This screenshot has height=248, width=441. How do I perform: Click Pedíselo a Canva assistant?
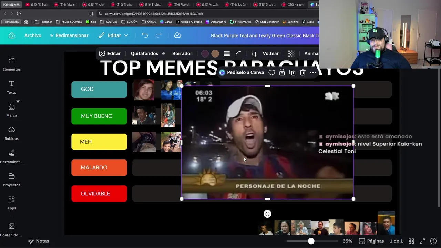click(x=241, y=72)
